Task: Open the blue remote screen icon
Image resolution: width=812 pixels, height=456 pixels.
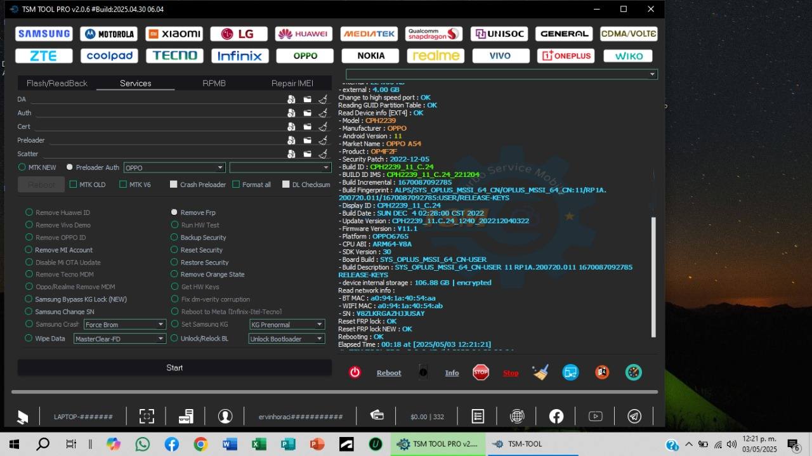Action: (x=571, y=372)
